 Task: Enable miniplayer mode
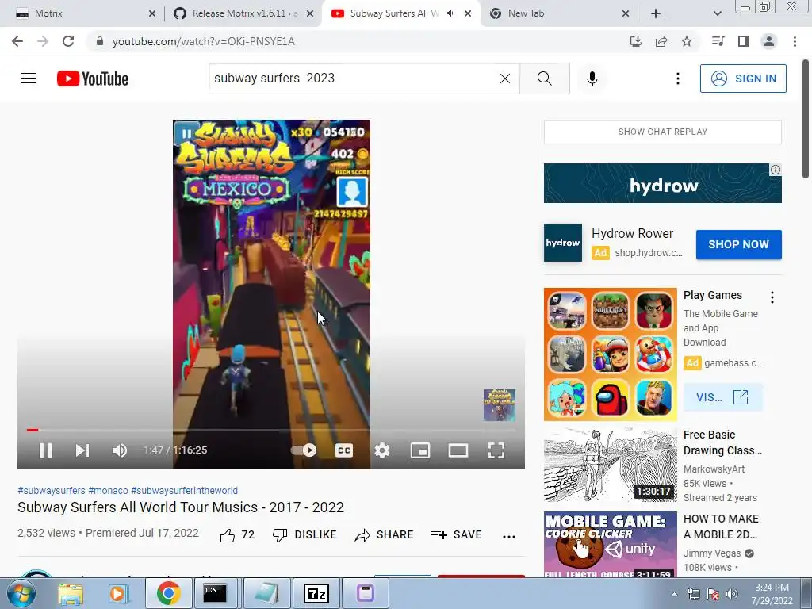(420, 450)
